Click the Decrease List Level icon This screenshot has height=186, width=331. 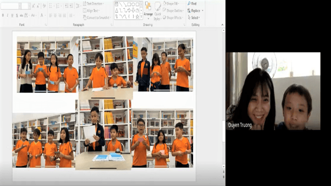[x=66, y=6]
